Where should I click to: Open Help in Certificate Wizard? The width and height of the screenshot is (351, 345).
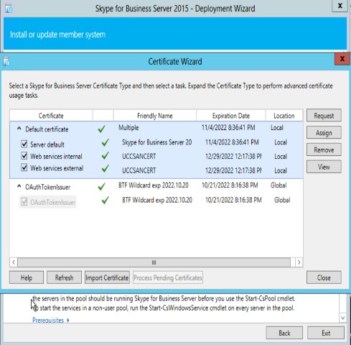coord(27,277)
